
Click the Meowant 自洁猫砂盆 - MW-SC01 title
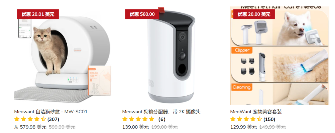click(51, 112)
